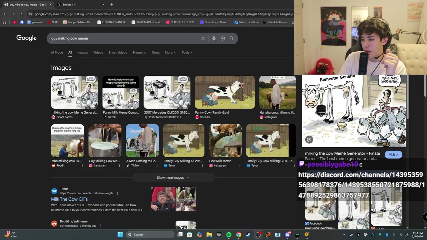The image size is (427, 240).
Task: Open the Funny Cow (Family Guy) thumbnail
Action: (x=225, y=92)
